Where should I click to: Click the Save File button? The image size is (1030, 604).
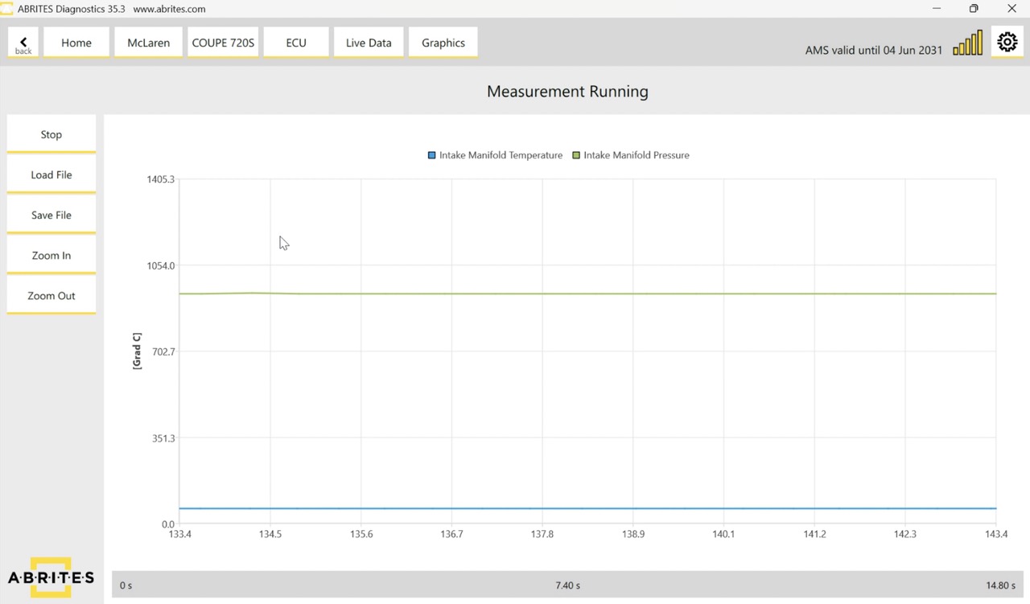(x=51, y=215)
